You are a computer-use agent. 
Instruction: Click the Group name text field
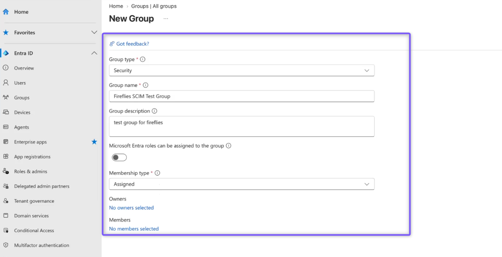coord(242,96)
